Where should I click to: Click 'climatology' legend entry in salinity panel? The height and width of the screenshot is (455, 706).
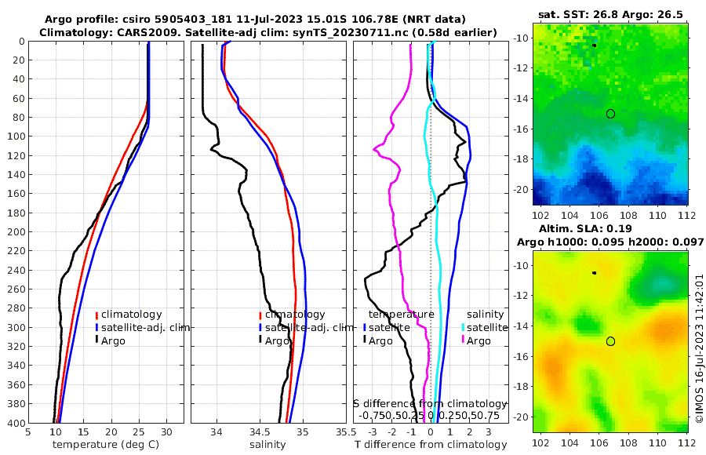tap(295, 315)
